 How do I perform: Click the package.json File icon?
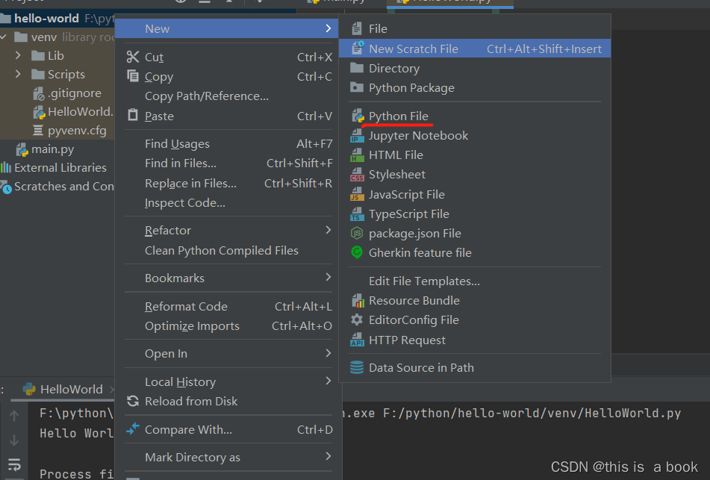356,232
